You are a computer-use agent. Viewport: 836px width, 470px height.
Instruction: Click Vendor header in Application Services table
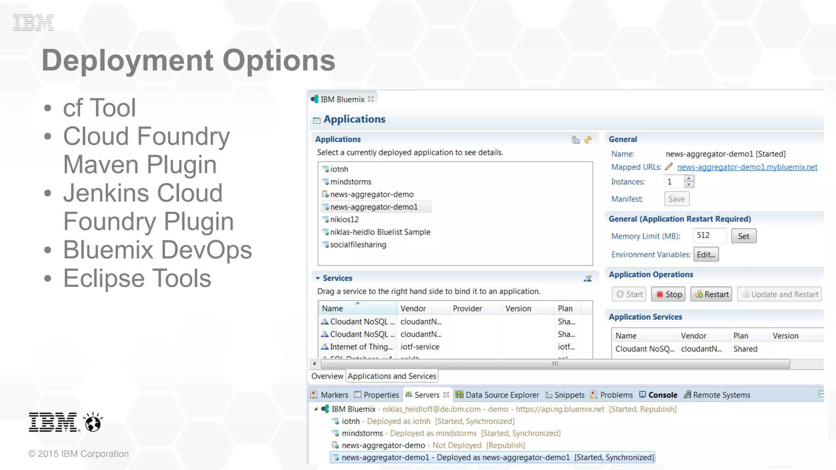pos(704,336)
